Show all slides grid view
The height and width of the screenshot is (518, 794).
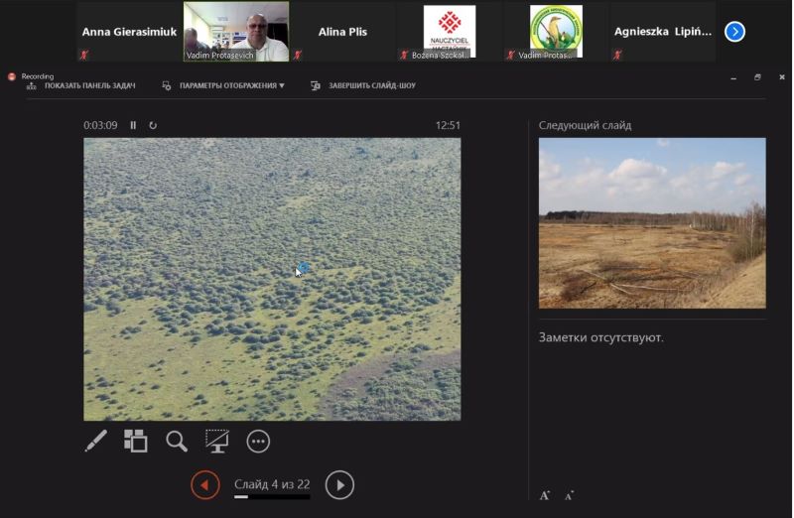(136, 442)
